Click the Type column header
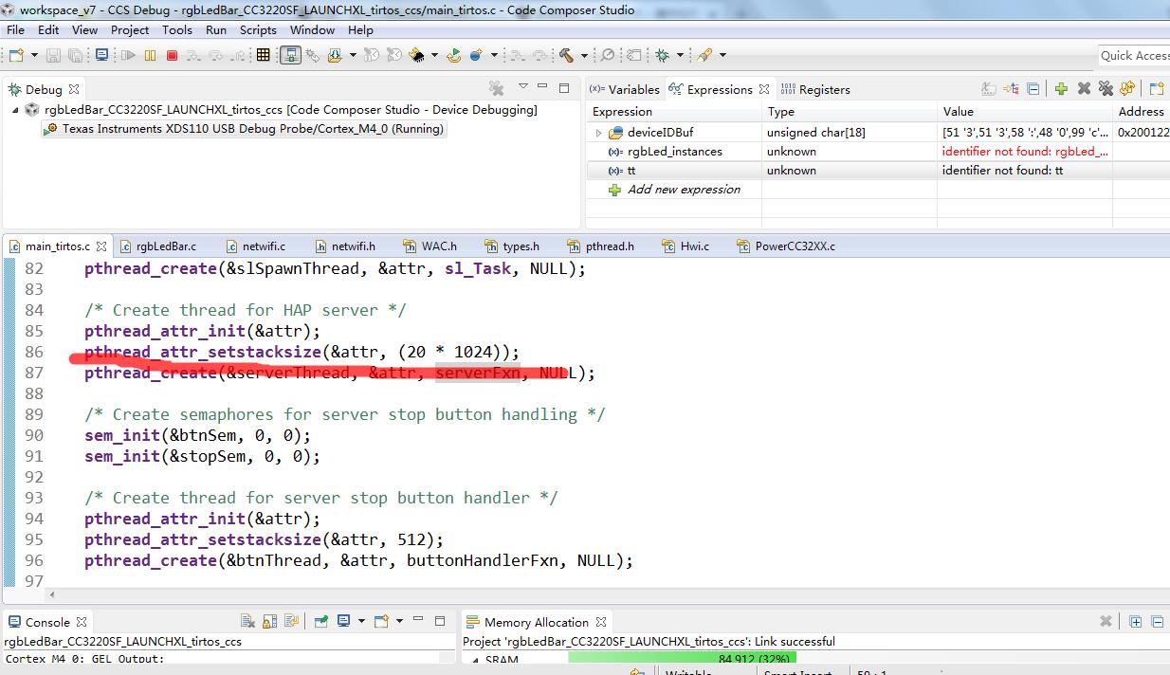This screenshot has width=1170, height=675. tap(850, 111)
